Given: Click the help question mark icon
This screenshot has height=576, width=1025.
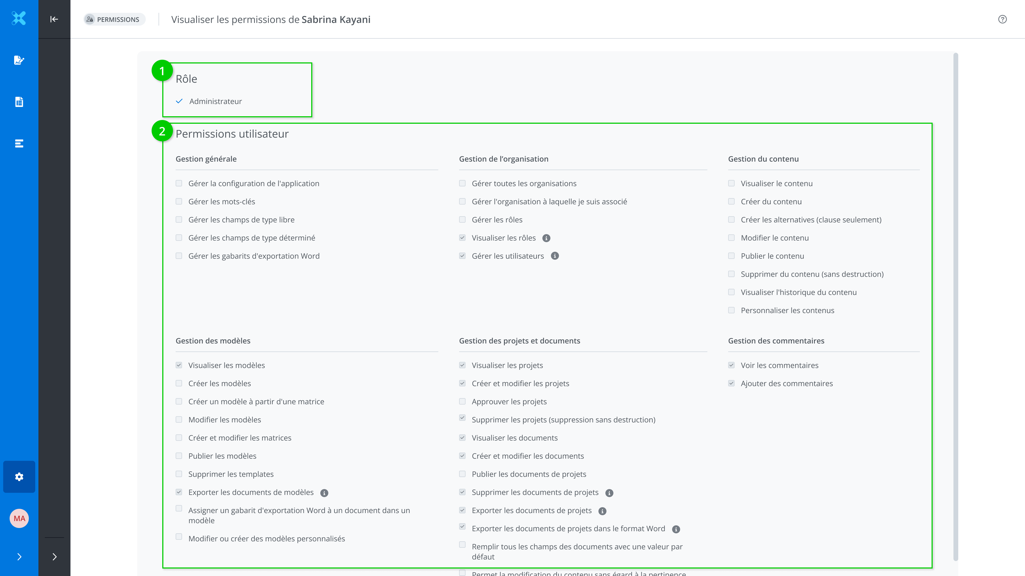Looking at the screenshot, I should click(1002, 19).
